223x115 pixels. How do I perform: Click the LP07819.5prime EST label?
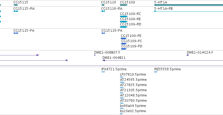[133, 74]
